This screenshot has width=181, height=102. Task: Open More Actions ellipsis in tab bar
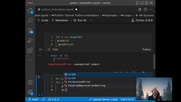[x=151, y=9]
